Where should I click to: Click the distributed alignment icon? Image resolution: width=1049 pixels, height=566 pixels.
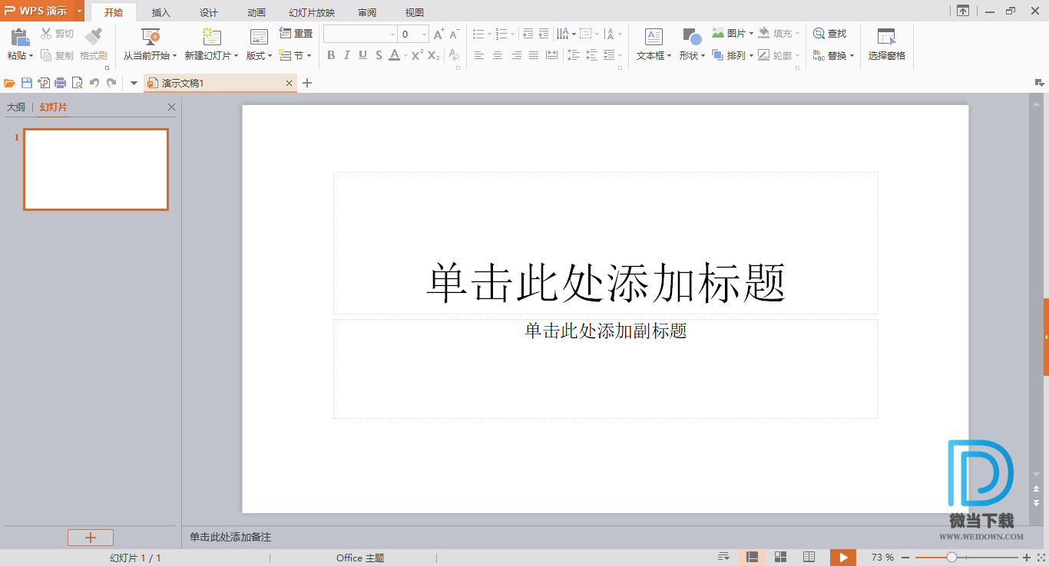pyautogui.click(x=551, y=55)
